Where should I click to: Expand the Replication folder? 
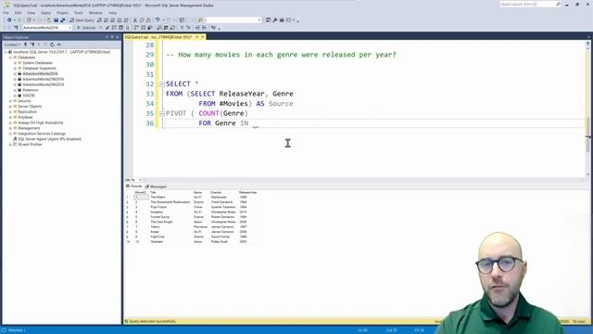pyautogui.click(x=10, y=111)
